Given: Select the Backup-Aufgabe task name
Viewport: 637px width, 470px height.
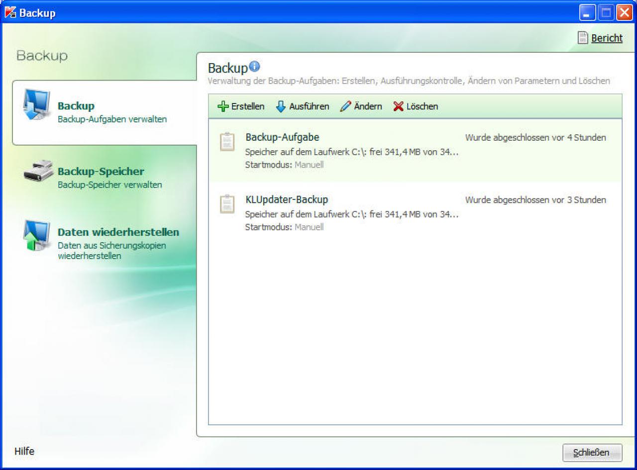Looking at the screenshot, I should [282, 137].
